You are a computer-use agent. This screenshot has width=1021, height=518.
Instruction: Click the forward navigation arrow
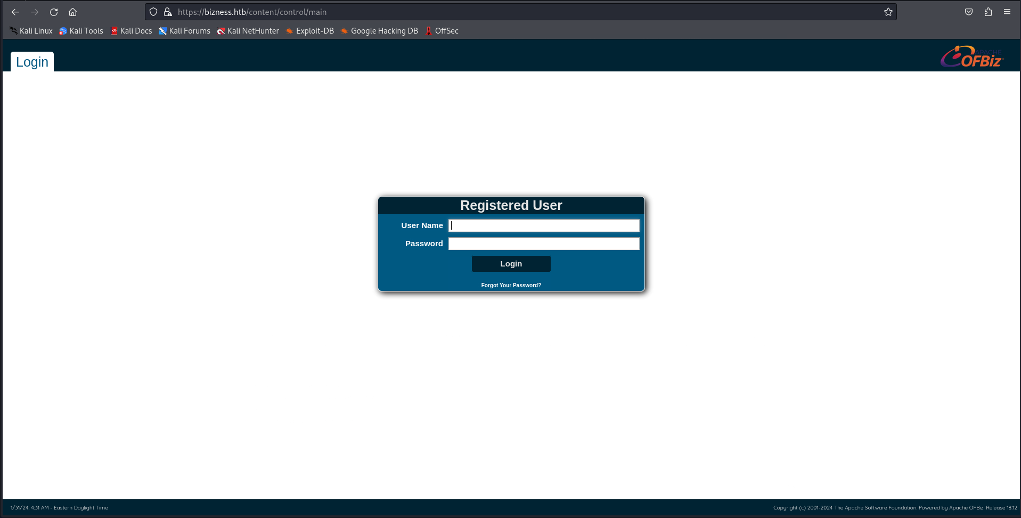click(x=35, y=12)
